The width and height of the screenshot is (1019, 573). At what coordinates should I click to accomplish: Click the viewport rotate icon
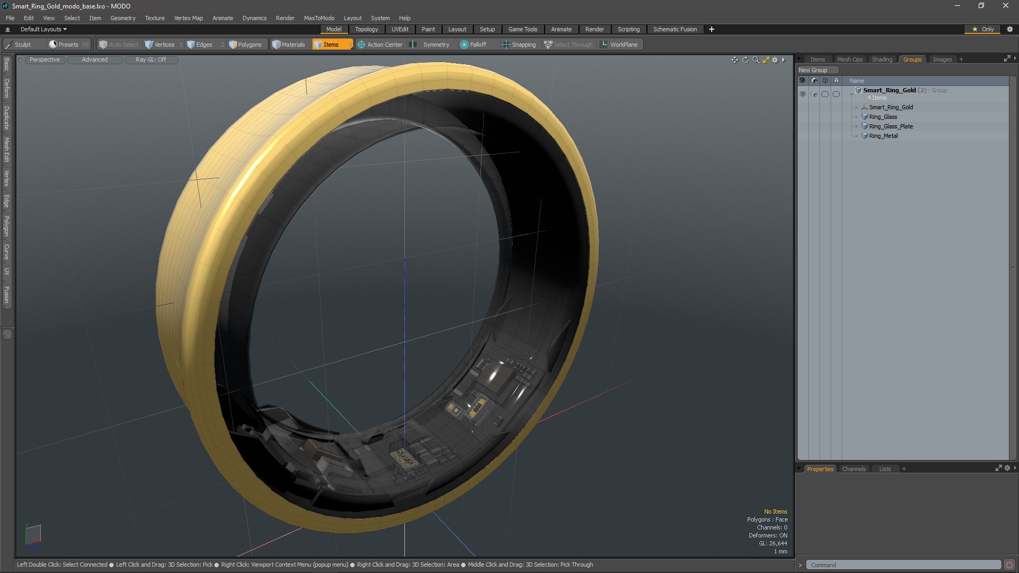(745, 60)
